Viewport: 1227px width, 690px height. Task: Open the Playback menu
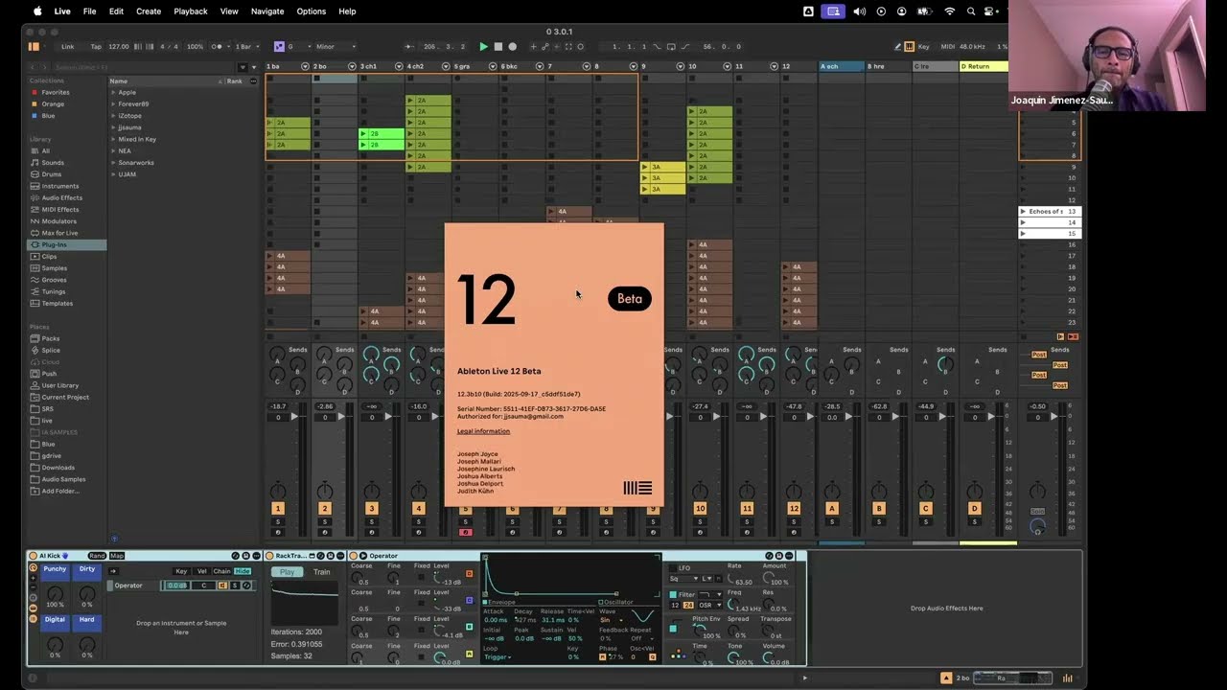[190, 11]
